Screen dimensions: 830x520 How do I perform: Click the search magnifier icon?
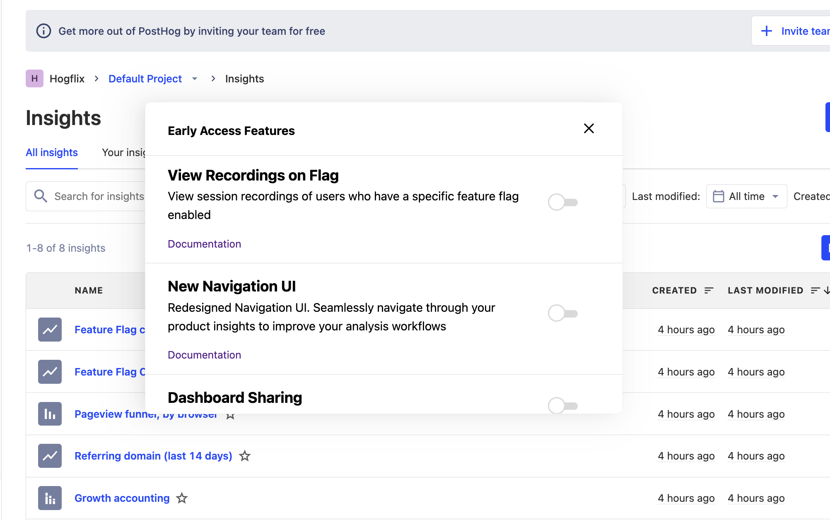(x=41, y=196)
